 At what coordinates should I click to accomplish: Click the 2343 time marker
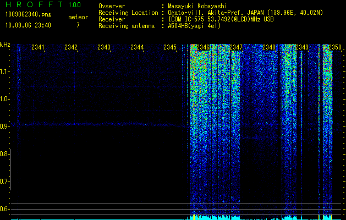(x=104, y=47)
